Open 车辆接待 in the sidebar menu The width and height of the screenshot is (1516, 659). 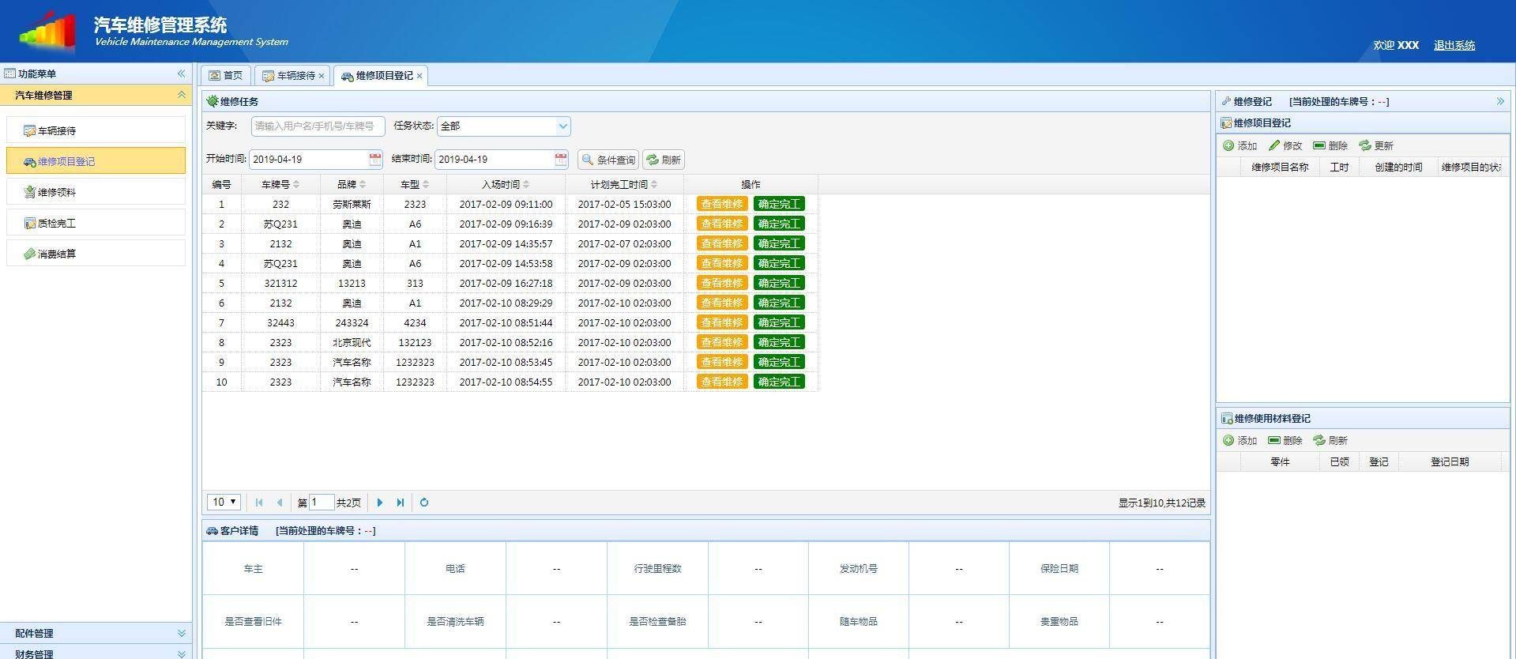(96, 130)
